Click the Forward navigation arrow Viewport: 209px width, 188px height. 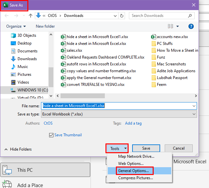coord(16,16)
